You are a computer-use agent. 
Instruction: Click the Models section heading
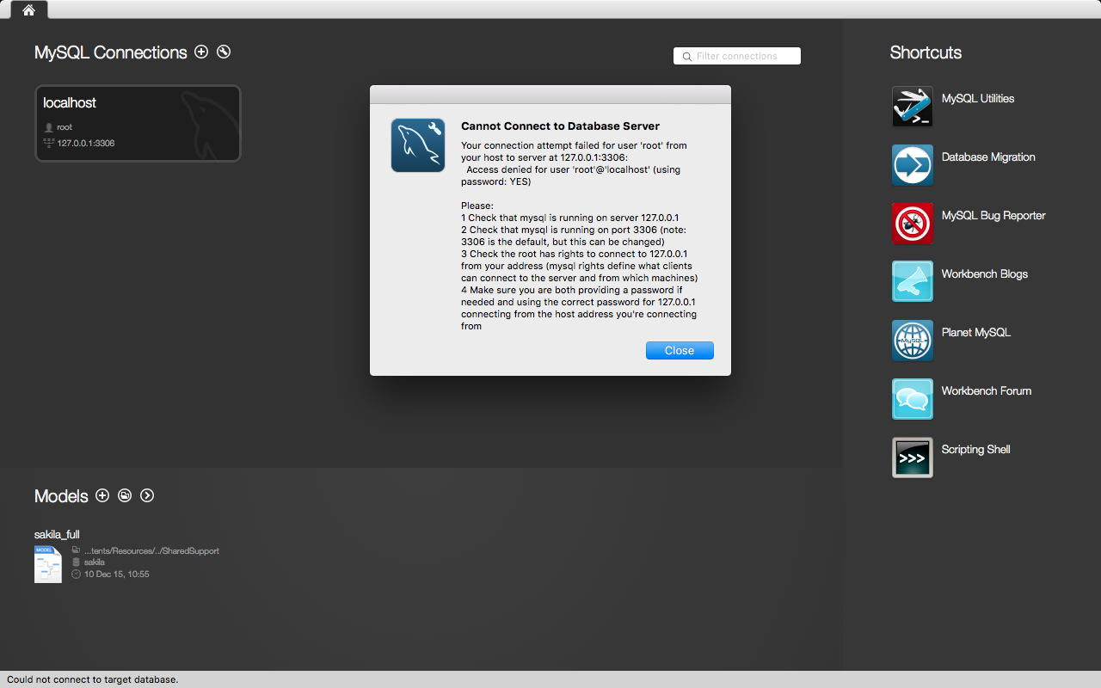pos(61,496)
